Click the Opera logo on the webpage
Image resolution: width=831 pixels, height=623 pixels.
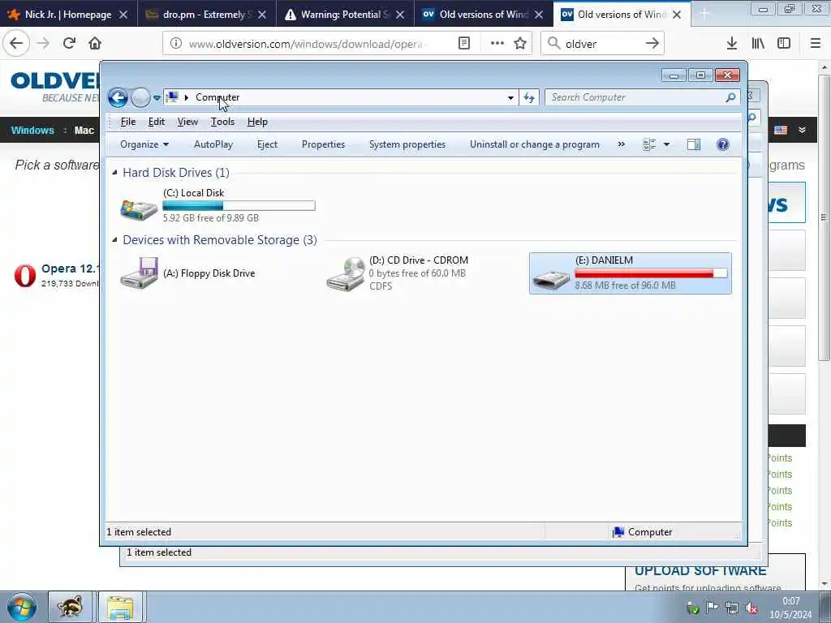click(x=25, y=276)
